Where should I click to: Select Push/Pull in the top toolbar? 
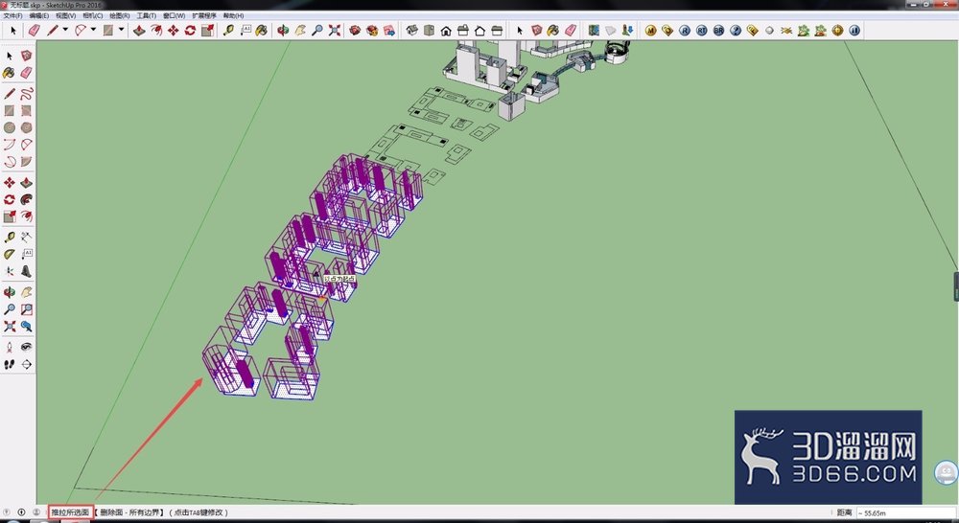coord(139,30)
